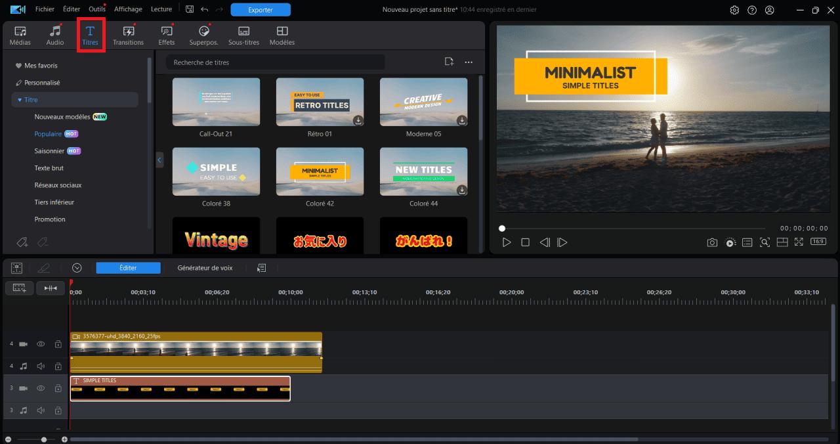Click the preview zoom magnifier icon
Image resolution: width=840 pixels, height=444 pixels.
pos(765,242)
